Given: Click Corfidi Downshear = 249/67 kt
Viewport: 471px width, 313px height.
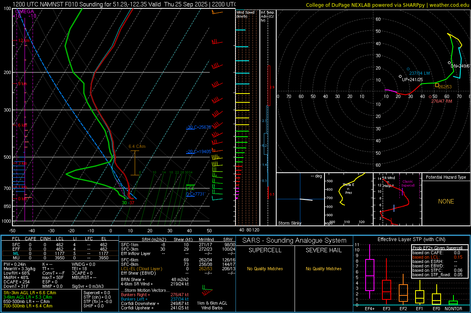Looking at the screenshot, I should [155, 303].
